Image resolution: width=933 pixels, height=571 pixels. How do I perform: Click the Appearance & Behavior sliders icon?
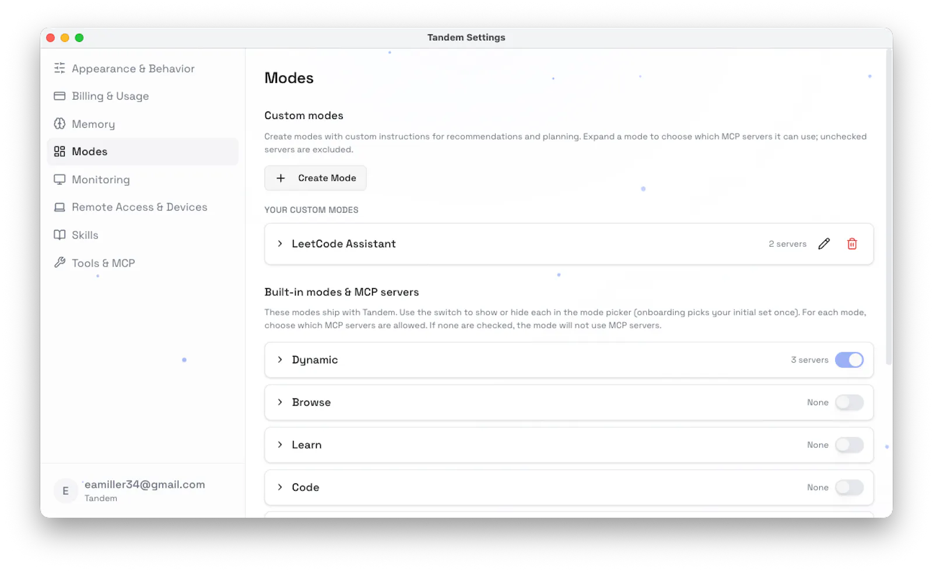[x=59, y=68]
